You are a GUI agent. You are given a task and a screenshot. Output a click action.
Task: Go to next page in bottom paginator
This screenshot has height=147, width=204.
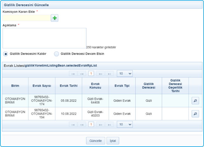100,124
